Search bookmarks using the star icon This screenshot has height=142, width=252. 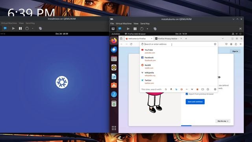click(197, 89)
